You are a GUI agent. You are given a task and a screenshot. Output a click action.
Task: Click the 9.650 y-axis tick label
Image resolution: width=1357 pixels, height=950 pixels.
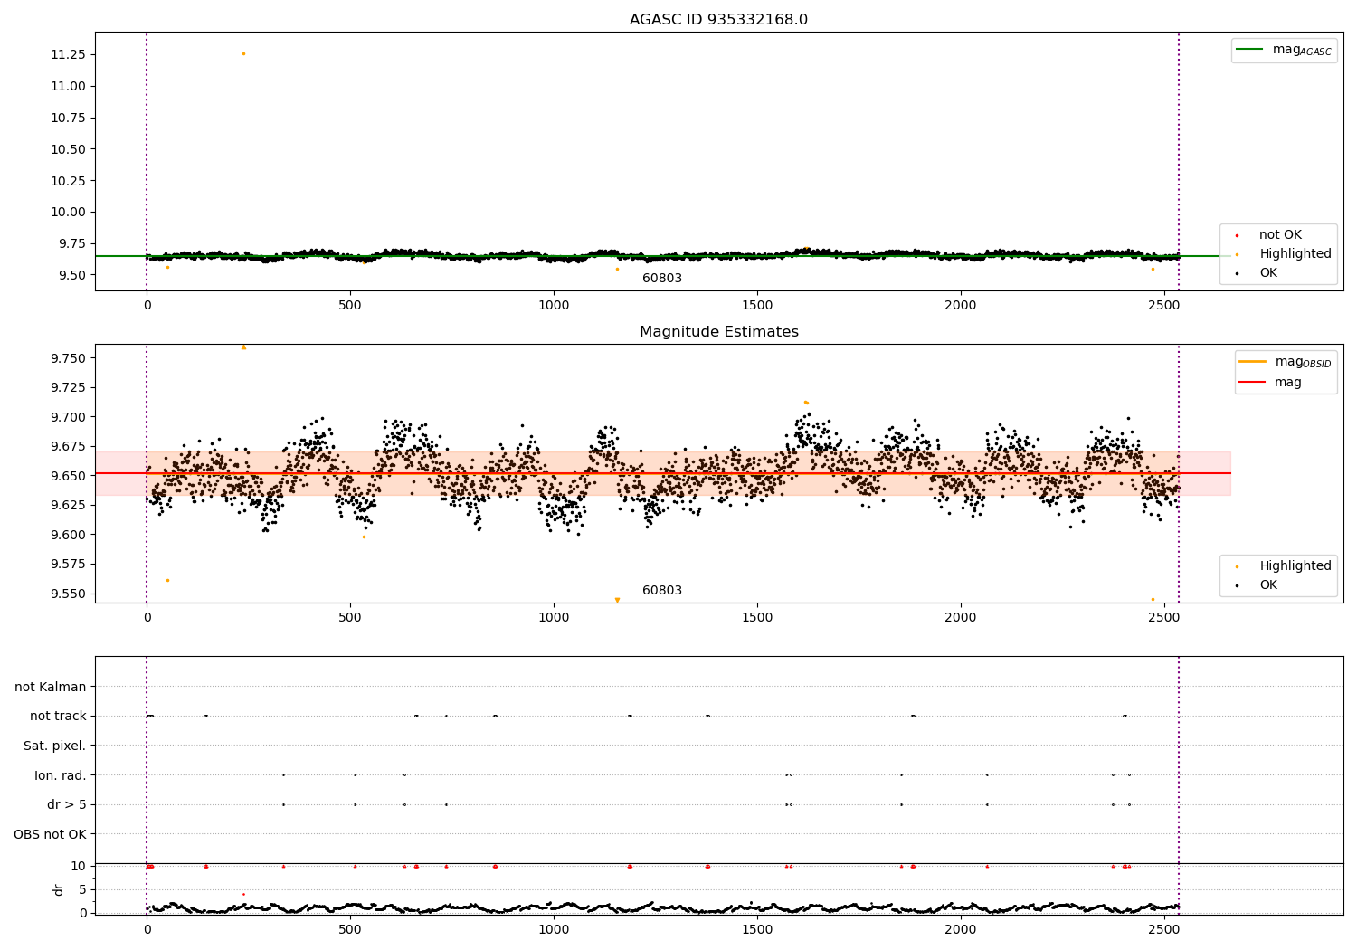pos(68,476)
